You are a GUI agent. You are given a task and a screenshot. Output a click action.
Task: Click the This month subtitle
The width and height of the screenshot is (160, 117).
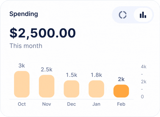26,46
